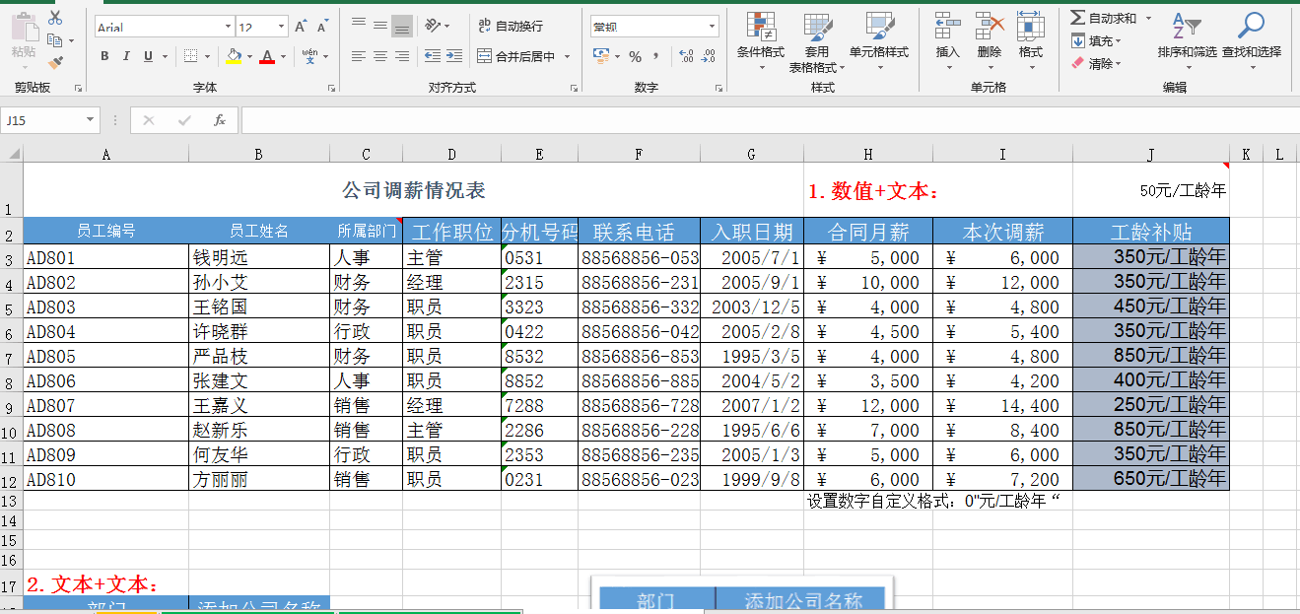Open the AutoSum dropdown arrow
The height and width of the screenshot is (614, 1300).
1148,18
